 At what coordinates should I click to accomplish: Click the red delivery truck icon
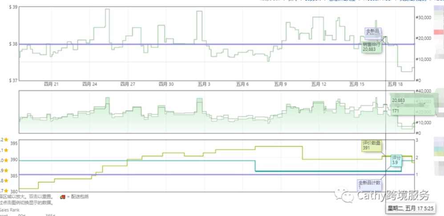pos(63,197)
